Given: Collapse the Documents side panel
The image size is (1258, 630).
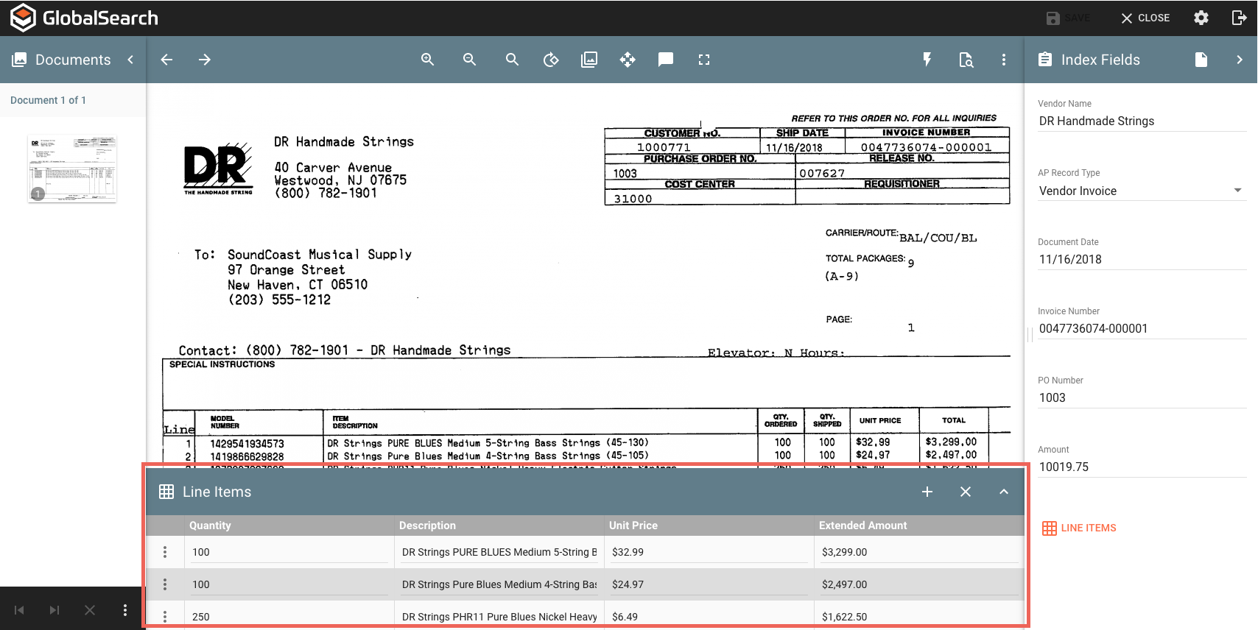Looking at the screenshot, I should (130, 60).
